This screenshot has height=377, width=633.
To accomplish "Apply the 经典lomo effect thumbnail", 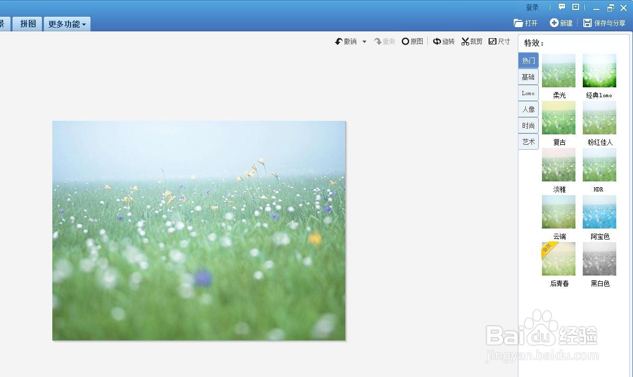I will [x=600, y=71].
